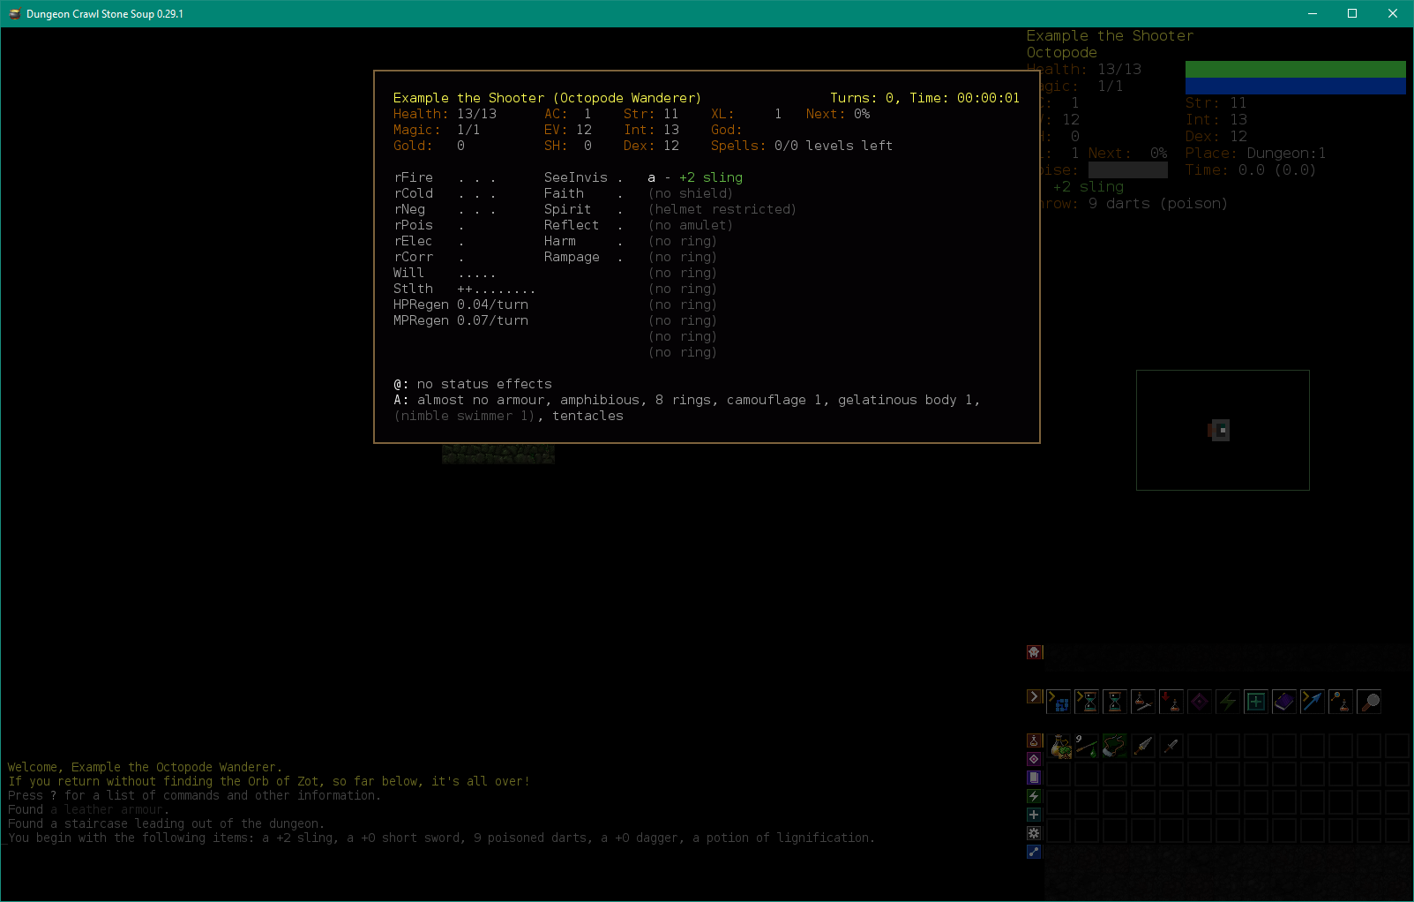Toggle the wand lightning inventory filter
The height and width of the screenshot is (902, 1414).
1034,795
